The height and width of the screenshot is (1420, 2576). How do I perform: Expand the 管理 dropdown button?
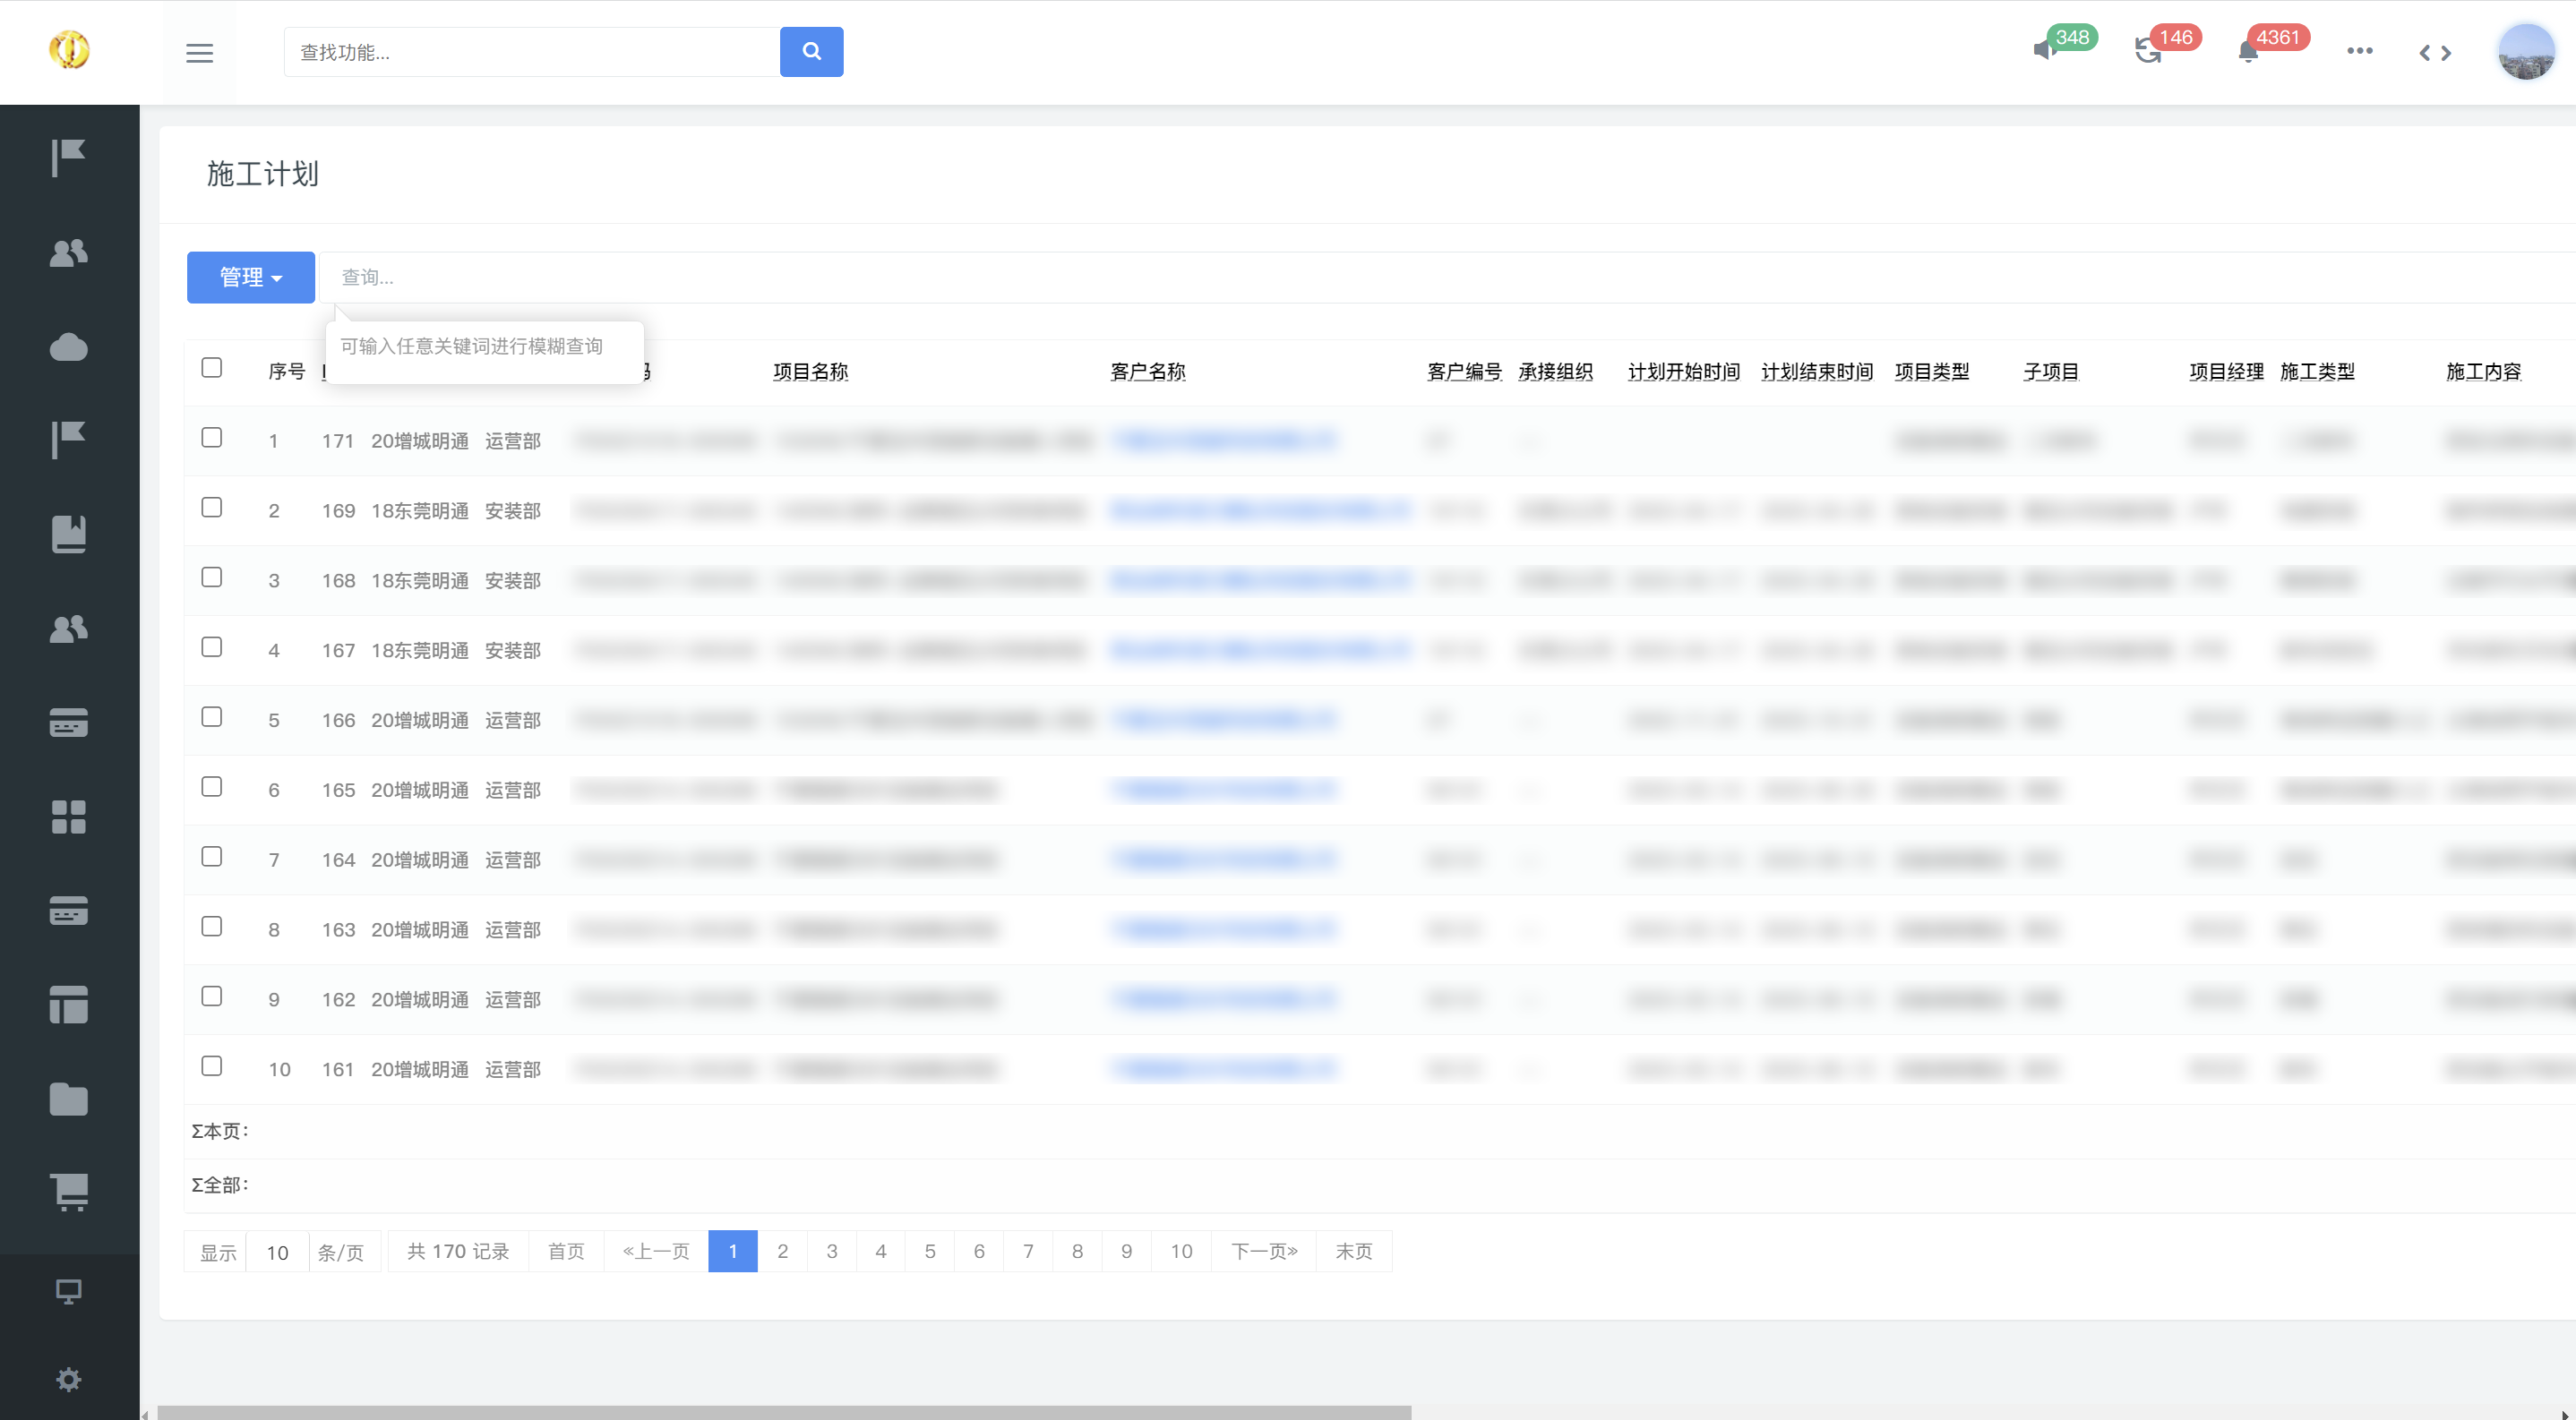pyautogui.click(x=250, y=277)
